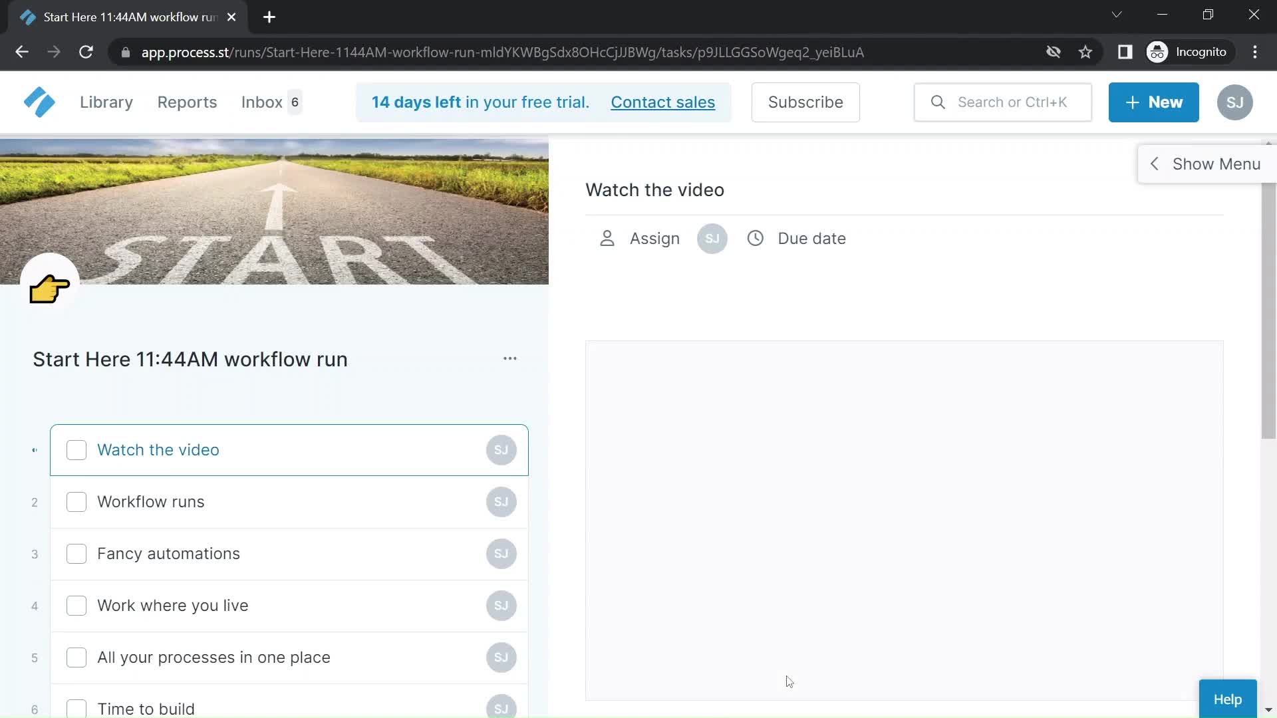Image resolution: width=1277 pixels, height=718 pixels.
Task: Select the Watch the video task
Action: [158, 449]
